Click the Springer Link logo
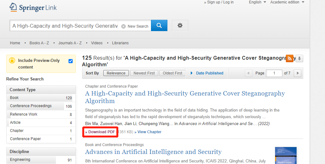This screenshot has width=325, height=164. point(33,8)
